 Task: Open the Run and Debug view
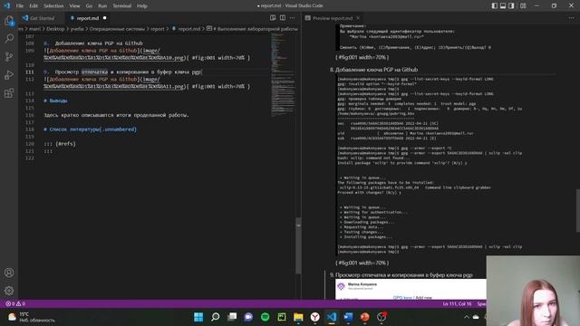pyautogui.click(x=9, y=74)
